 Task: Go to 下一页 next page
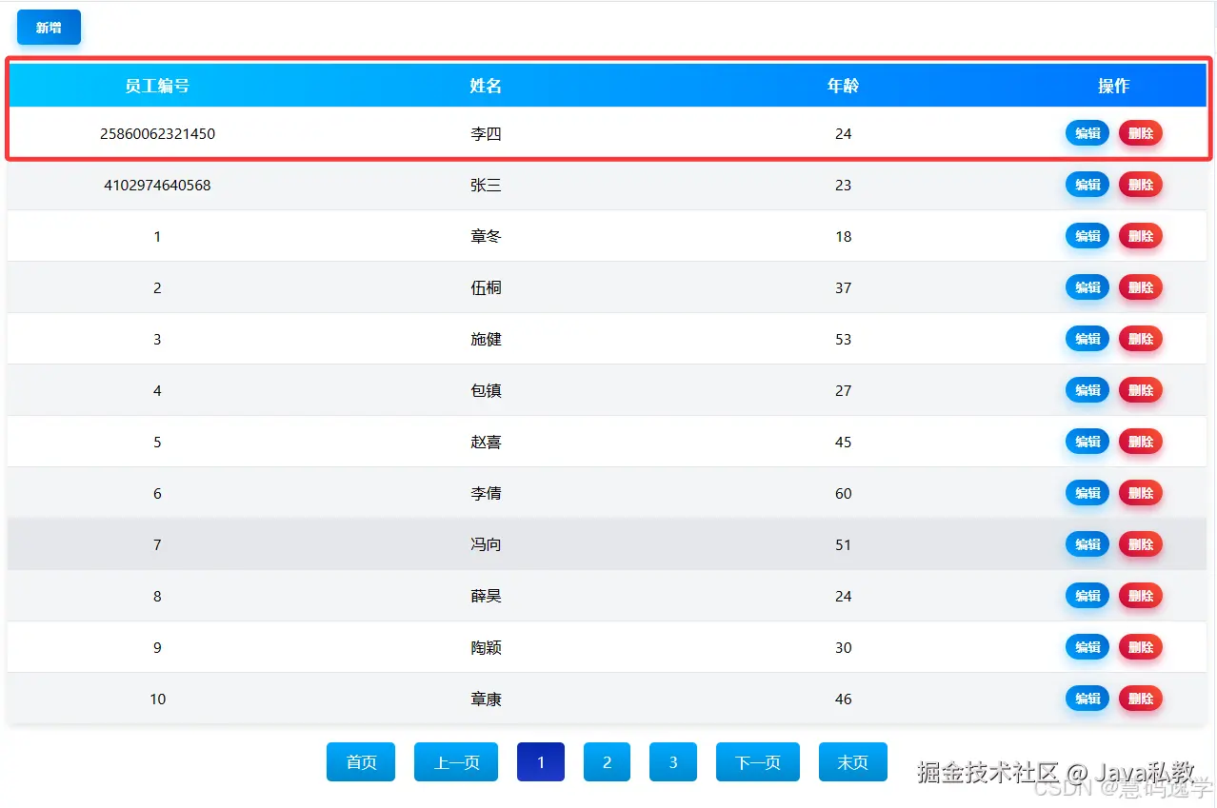(x=758, y=762)
